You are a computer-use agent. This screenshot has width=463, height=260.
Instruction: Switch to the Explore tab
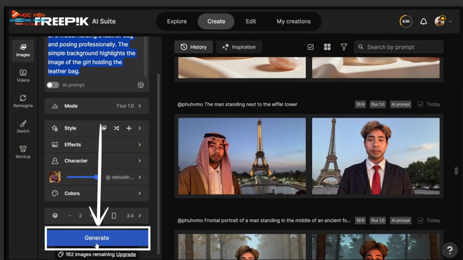coord(177,22)
